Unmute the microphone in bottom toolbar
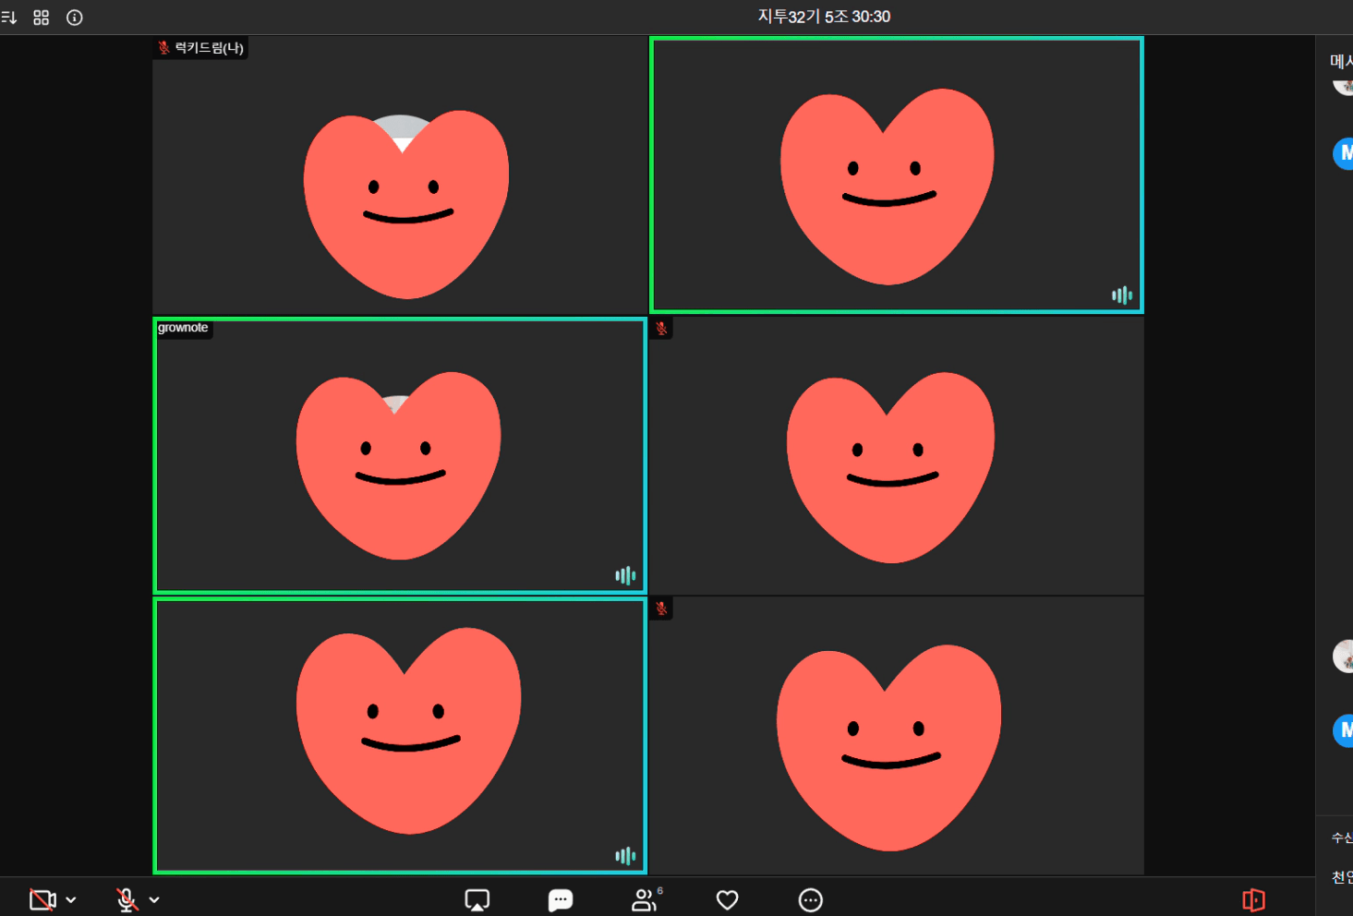Image resolution: width=1353 pixels, height=916 pixels. coord(127,899)
